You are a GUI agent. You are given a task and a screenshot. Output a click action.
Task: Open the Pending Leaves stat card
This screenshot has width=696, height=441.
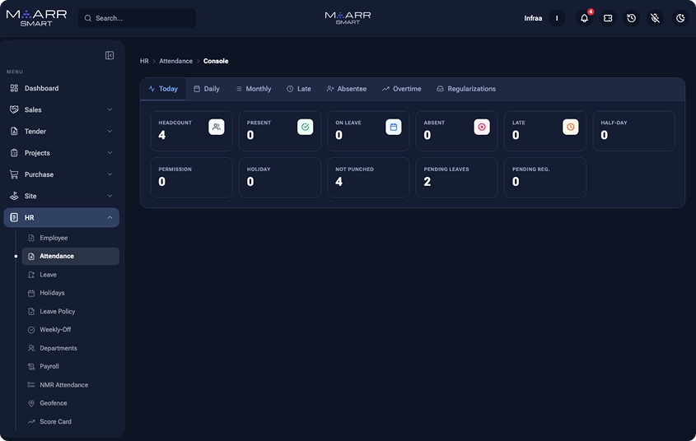coord(457,177)
